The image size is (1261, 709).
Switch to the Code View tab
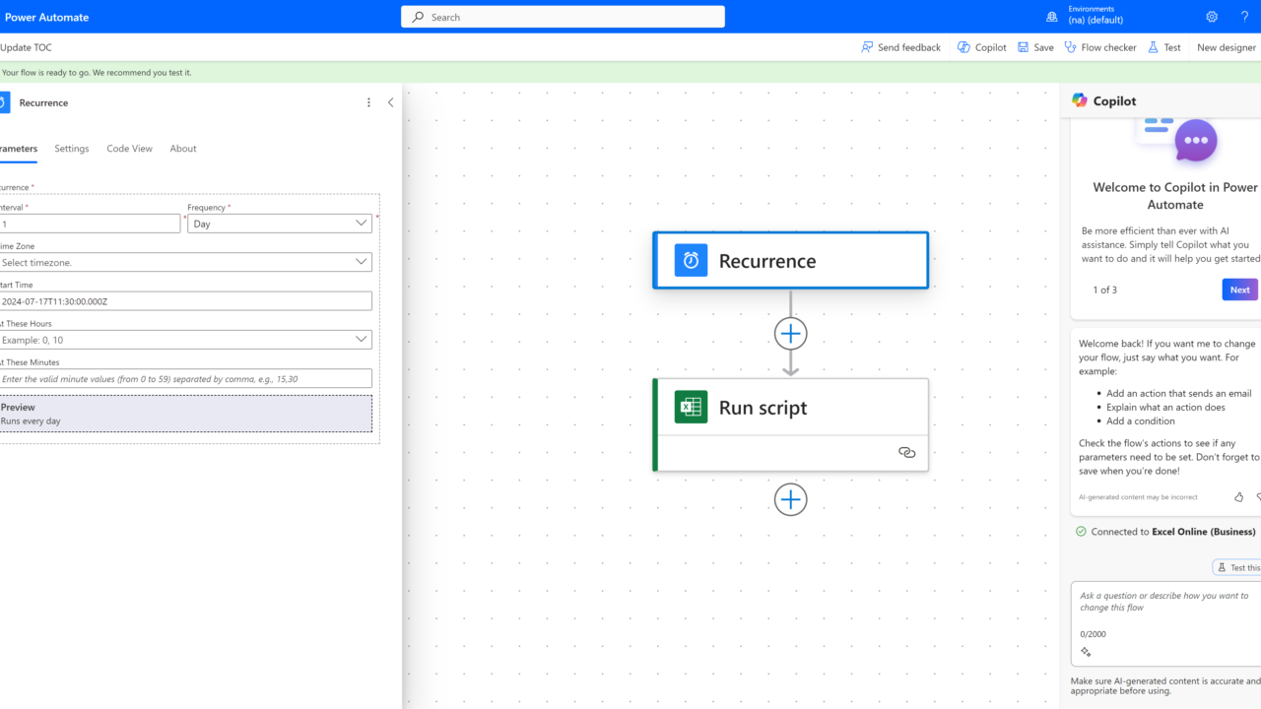click(130, 149)
